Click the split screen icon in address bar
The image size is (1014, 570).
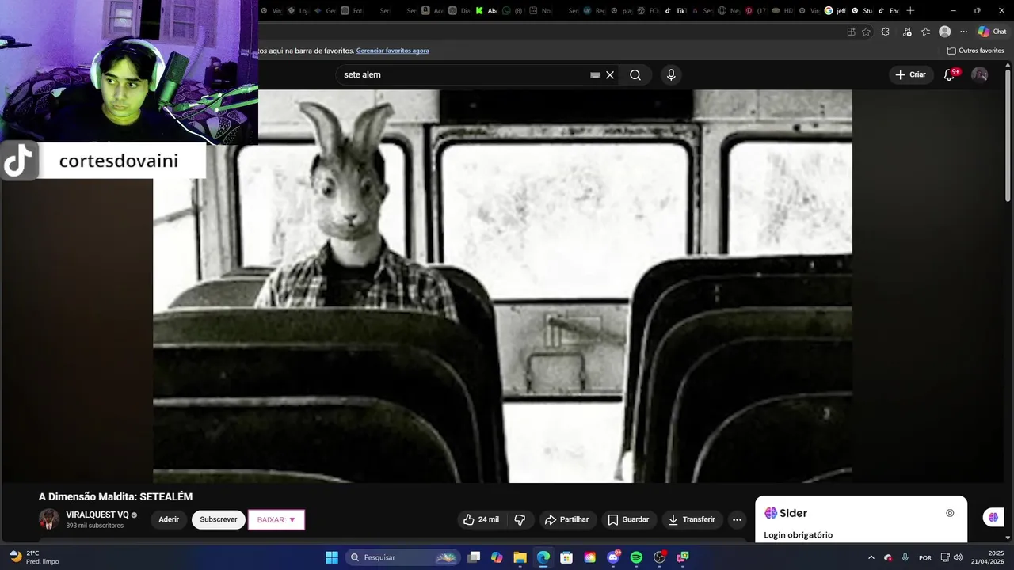coord(851,32)
